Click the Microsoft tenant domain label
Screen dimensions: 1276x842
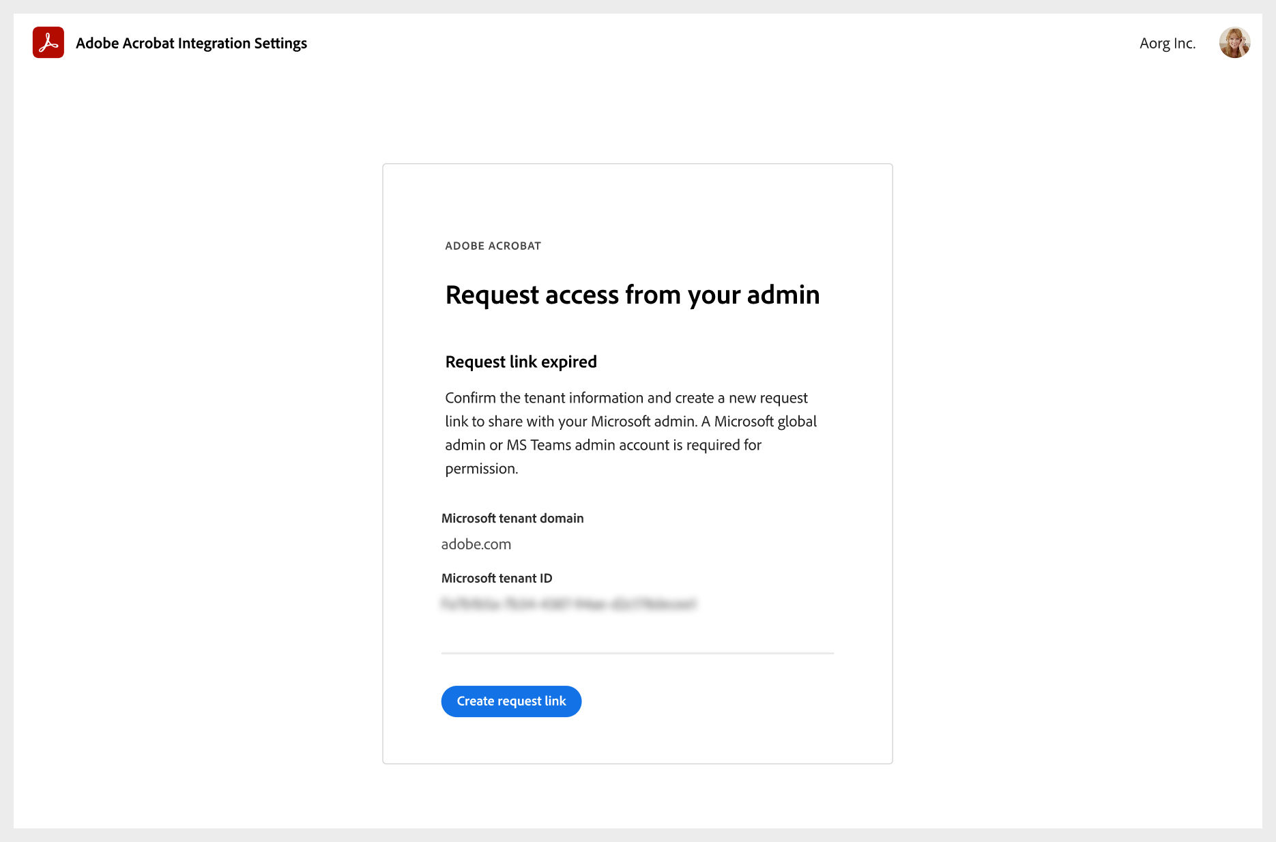(x=512, y=518)
